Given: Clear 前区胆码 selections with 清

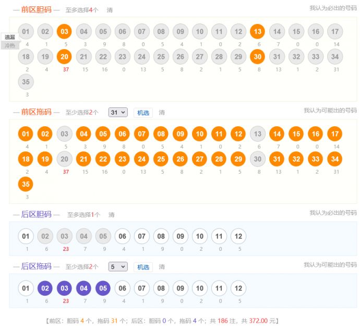Looking at the screenshot, I should (x=110, y=10).
